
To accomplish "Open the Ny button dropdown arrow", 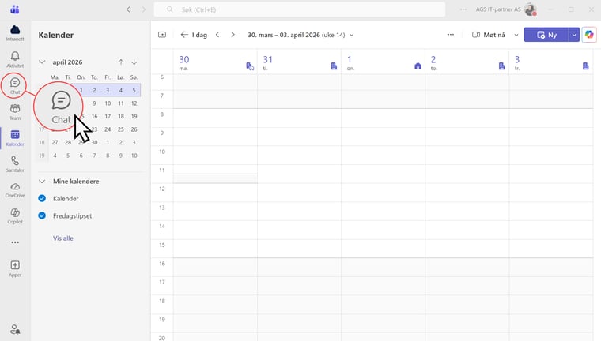I will click(574, 35).
